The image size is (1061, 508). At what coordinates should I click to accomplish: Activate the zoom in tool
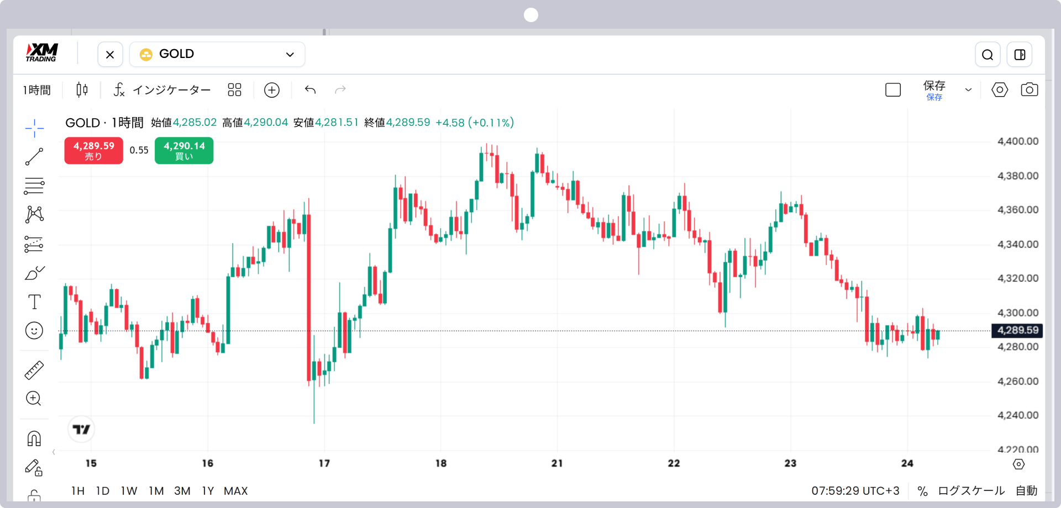(34, 399)
